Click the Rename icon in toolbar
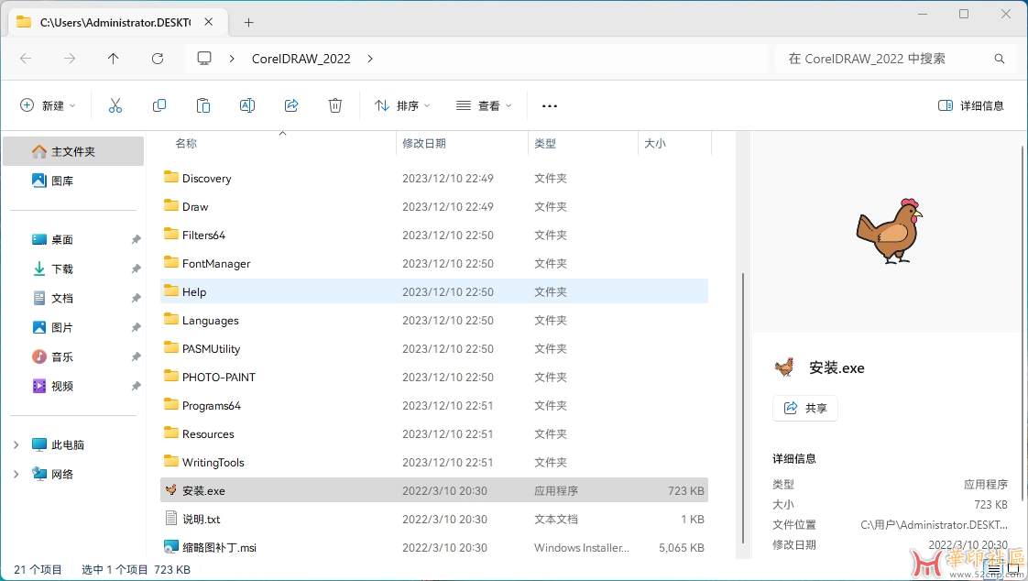Viewport: 1028px width, 581px height. pos(247,105)
